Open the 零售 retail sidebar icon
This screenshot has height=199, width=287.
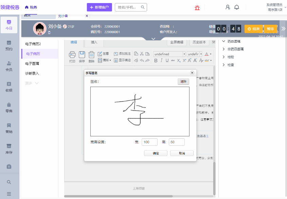9,107
